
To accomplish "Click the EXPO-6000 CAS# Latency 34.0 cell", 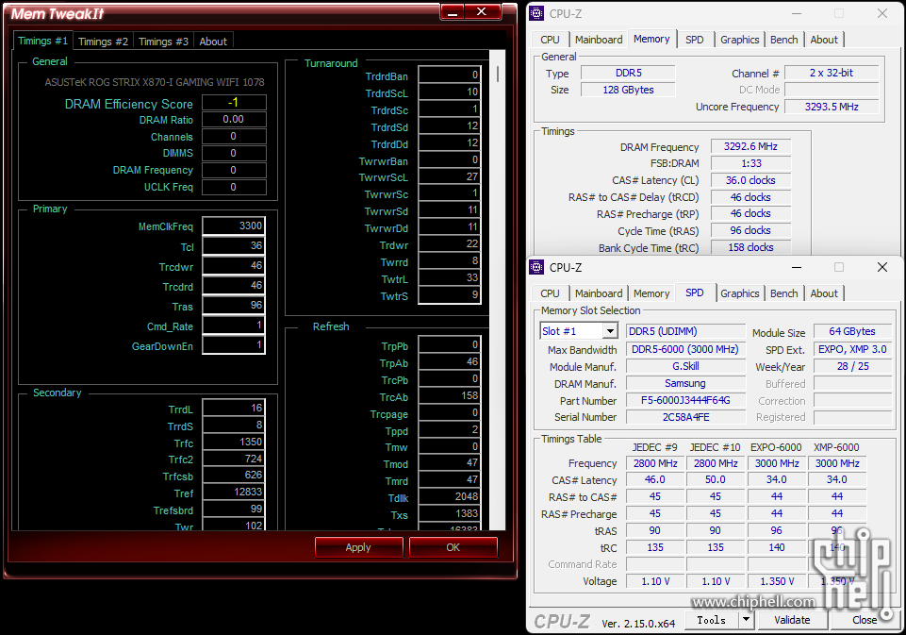I will coord(776,479).
